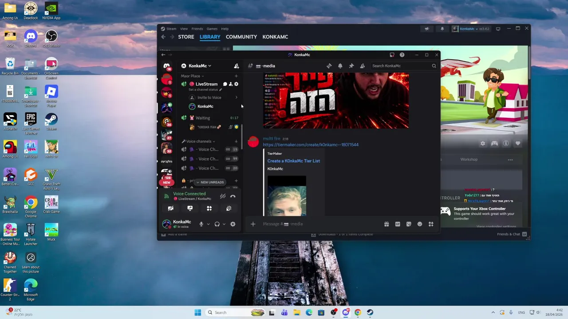
Task: Share your screen button in voice panel
Action: tap(190, 208)
